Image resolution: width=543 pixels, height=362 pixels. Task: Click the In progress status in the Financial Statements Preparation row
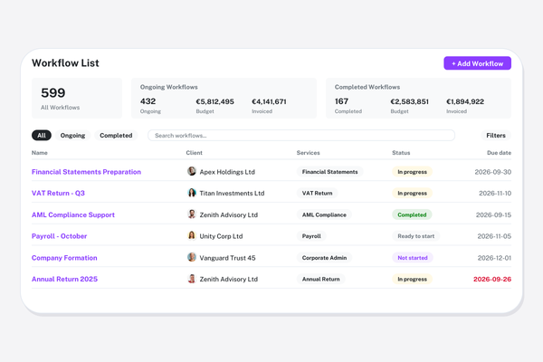412,172
